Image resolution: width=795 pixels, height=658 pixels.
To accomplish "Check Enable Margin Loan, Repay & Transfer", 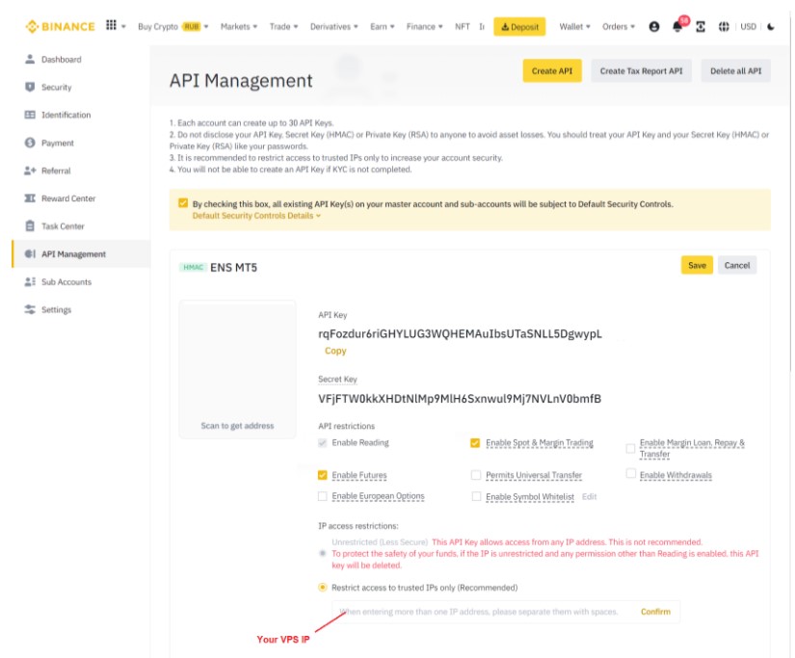I will 630,448.
